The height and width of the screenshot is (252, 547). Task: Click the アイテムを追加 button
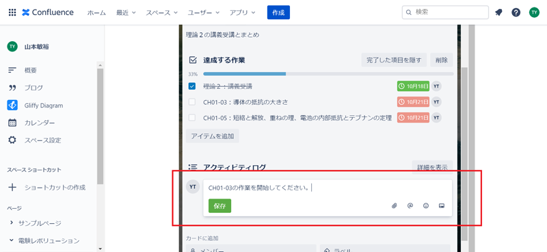tap(213, 136)
